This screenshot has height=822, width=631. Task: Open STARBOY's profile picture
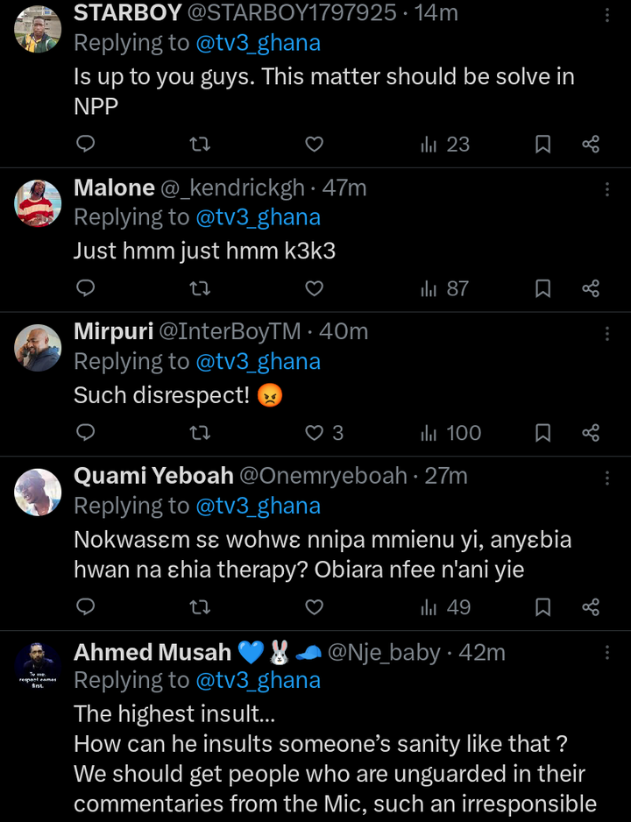(x=38, y=30)
